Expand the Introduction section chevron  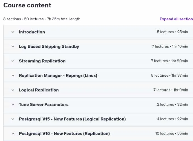tap(13, 32)
